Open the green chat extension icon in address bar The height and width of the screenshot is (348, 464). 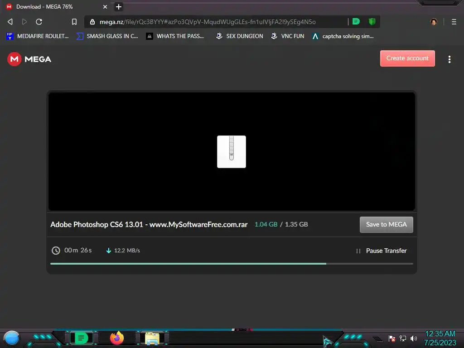(x=356, y=21)
